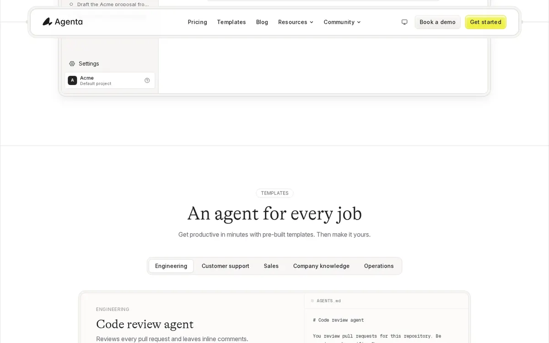Open the Blog link
This screenshot has height=343, width=549.
(262, 22)
